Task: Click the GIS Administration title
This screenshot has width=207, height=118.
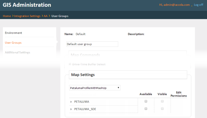Action: (x=27, y=5)
